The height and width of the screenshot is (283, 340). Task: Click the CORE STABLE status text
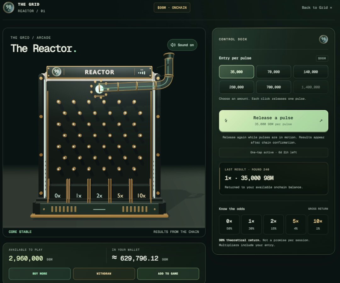(x=20, y=232)
